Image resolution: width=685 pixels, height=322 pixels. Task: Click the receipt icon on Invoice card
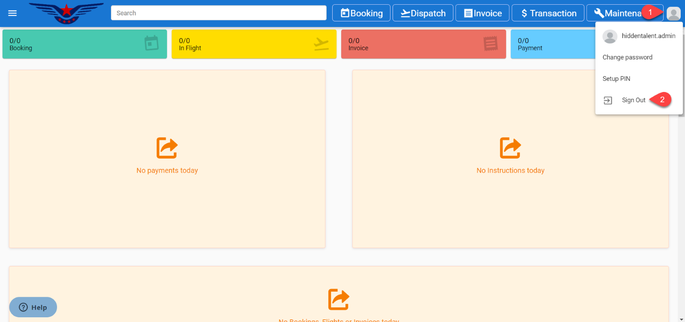(491, 44)
